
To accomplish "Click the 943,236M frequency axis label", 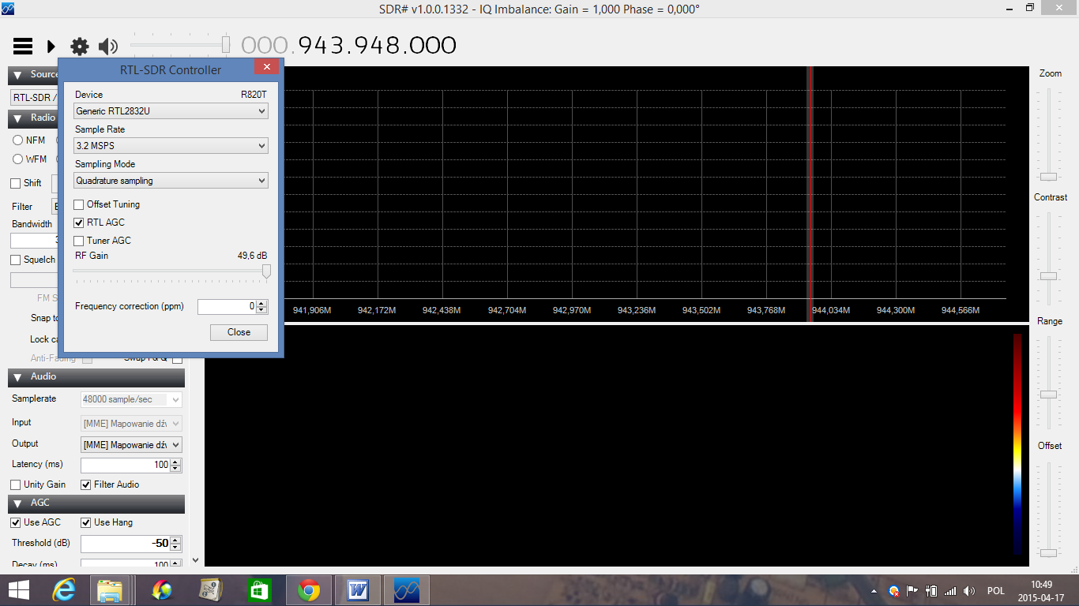I will [637, 311].
